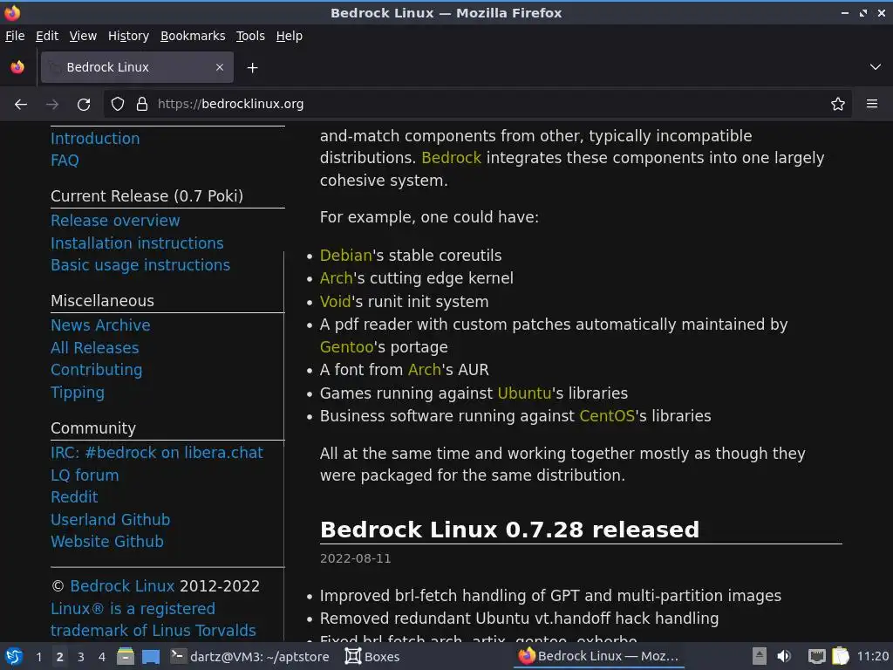
Task: Open the Edit menu
Action: 47,36
